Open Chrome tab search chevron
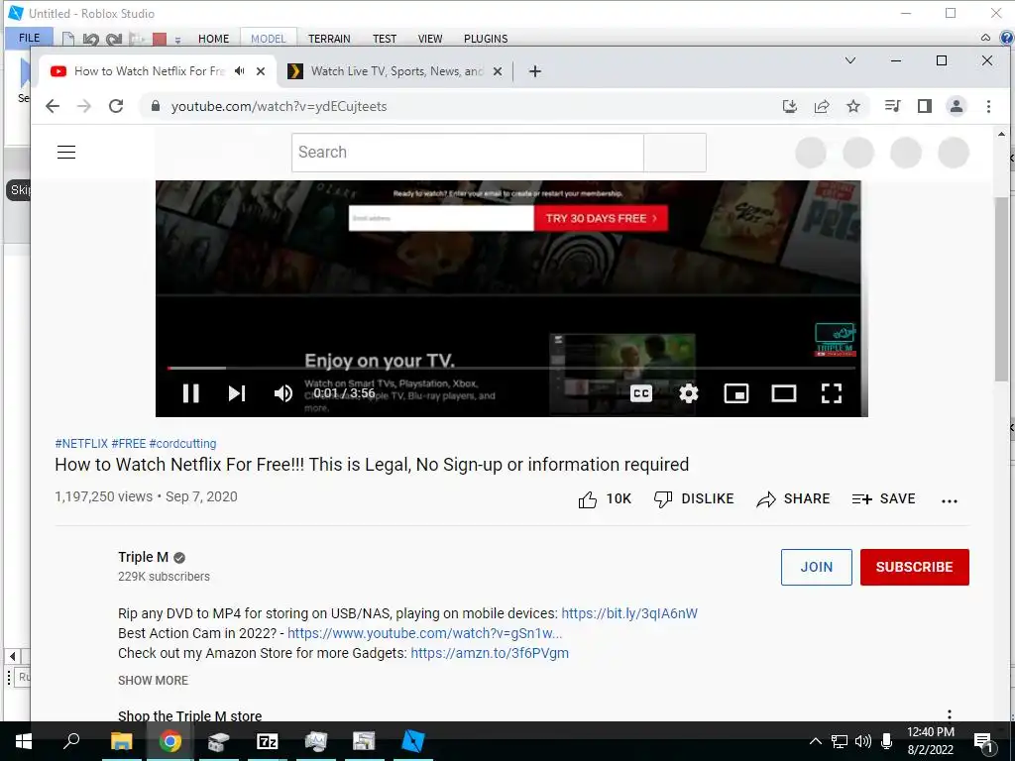This screenshot has height=761, width=1015. point(850,60)
